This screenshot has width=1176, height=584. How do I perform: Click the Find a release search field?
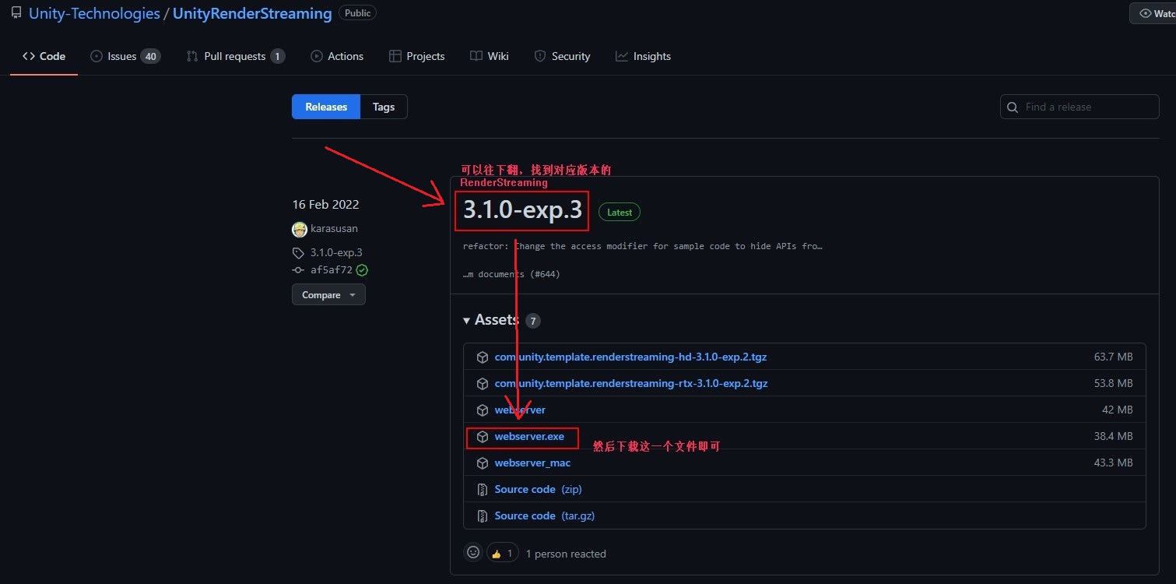pos(1079,107)
